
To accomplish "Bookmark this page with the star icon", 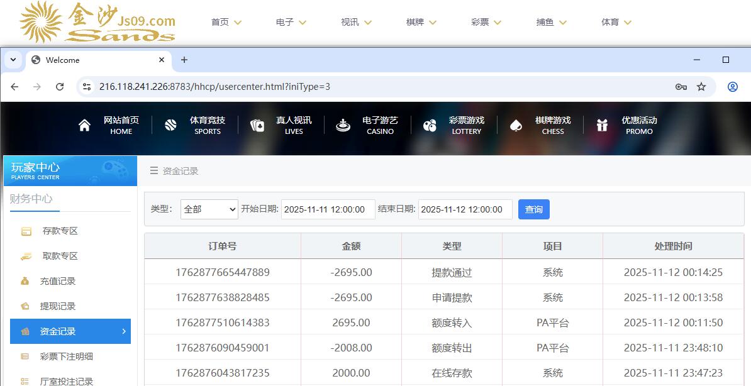I will 701,87.
